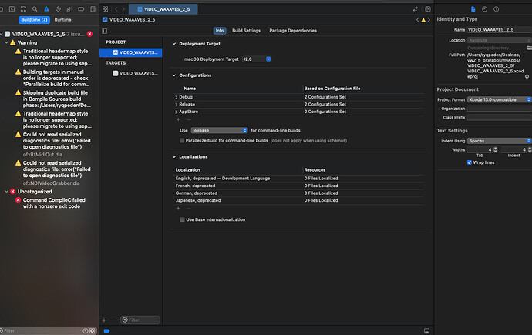Go back with the editor back arrow
The image size is (532, 335).
[x=116, y=9]
